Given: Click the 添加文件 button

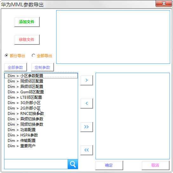Looking at the screenshot, I should [x=27, y=22].
